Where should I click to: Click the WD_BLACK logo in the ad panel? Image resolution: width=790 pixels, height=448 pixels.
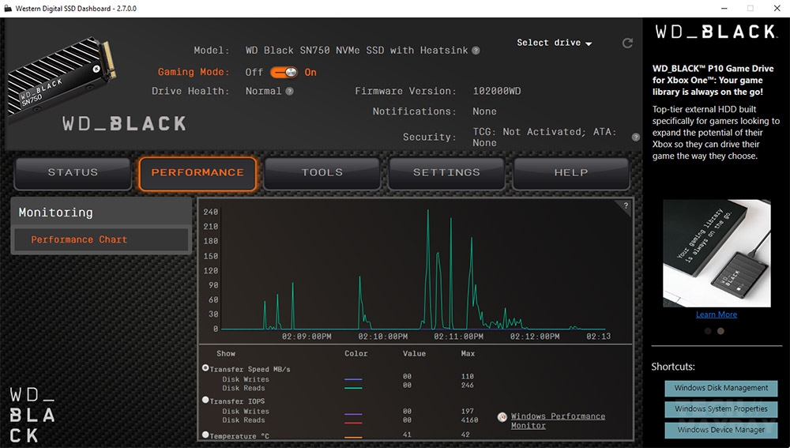[x=716, y=32]
